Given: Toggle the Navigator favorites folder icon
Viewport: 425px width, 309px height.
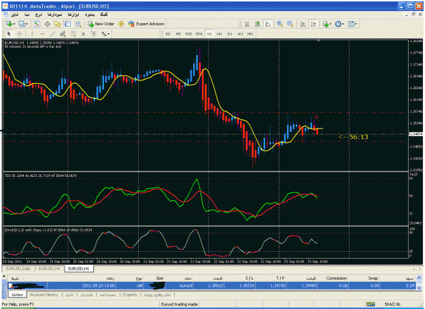Looking at the screenshot, I should click(57, 24).
